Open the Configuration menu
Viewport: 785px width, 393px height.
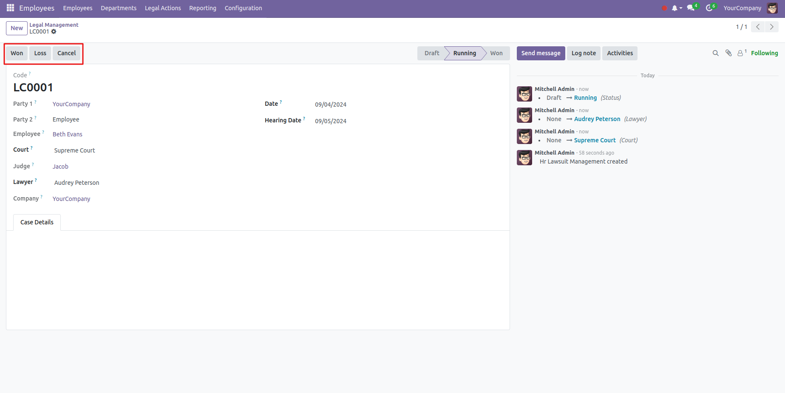243,8
